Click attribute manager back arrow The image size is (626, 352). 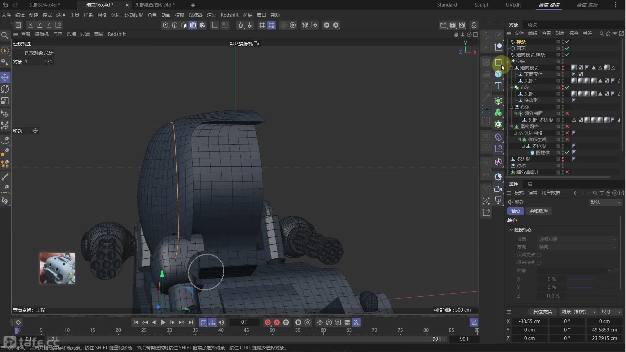click(576, 193)
